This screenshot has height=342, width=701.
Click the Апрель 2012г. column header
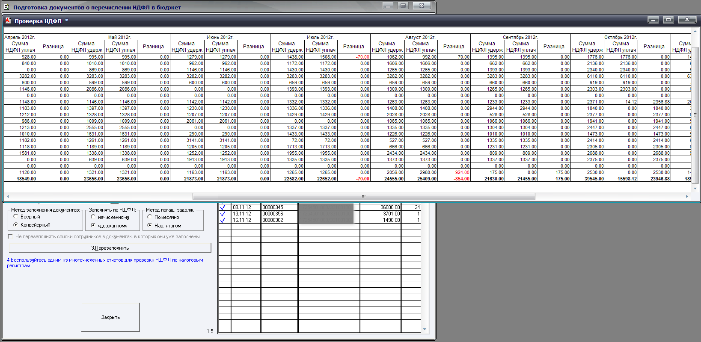[37, 37]
